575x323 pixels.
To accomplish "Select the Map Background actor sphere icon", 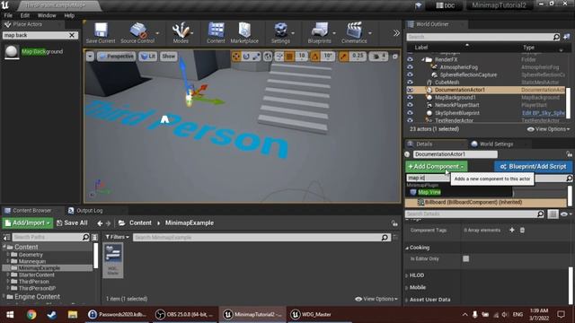I will coord(12,52).
